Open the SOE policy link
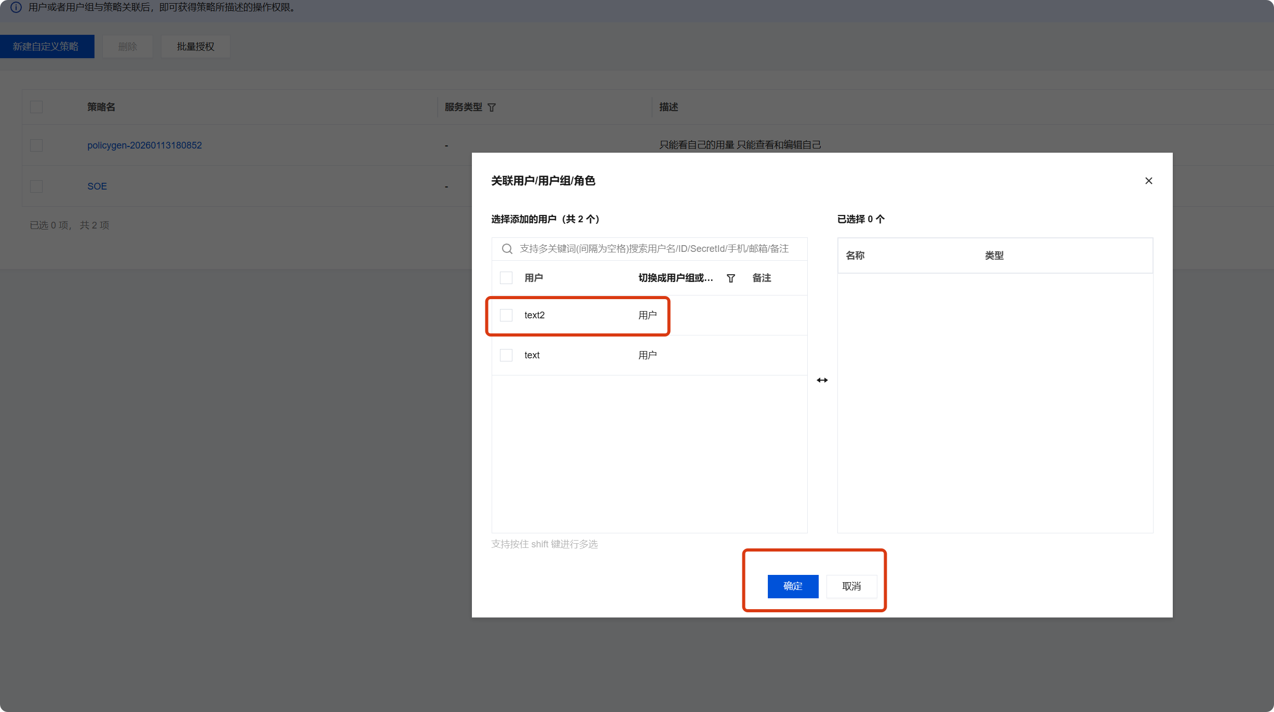 coord(97,186)
